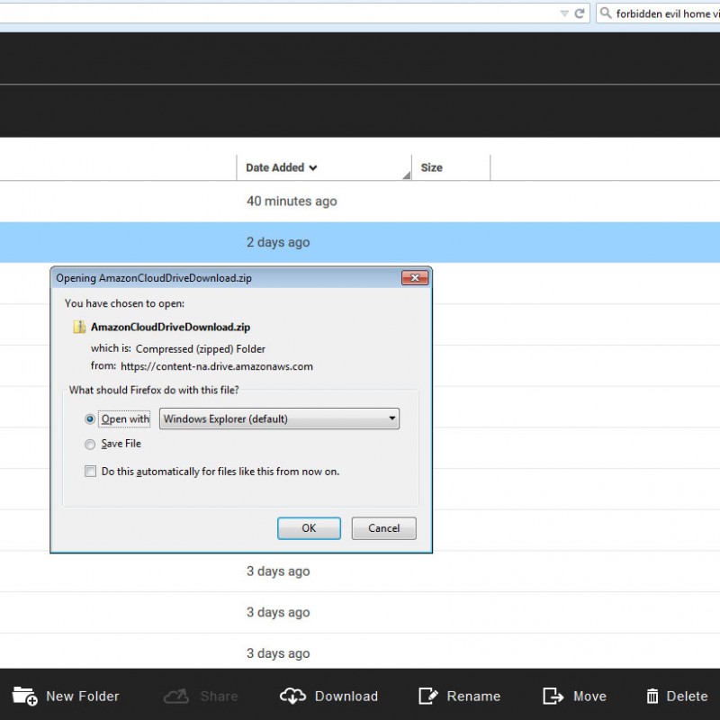Image resolution: width=720 pixels, height=720 pixels.
Task: Enable 'Do this automatically' checkbox
Action: [90, 472]
